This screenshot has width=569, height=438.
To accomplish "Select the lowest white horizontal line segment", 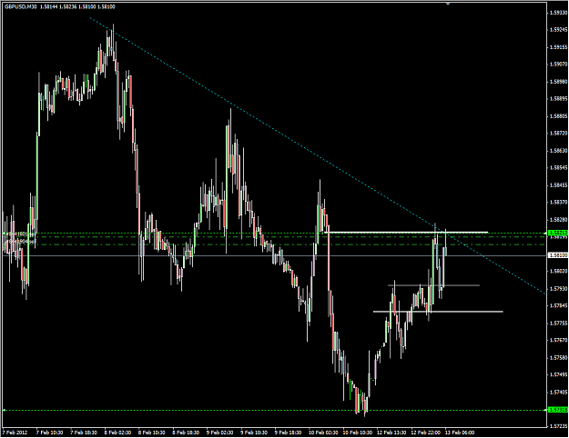I will click(438, 312).
